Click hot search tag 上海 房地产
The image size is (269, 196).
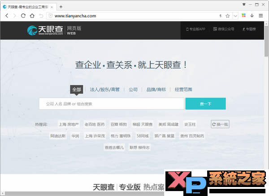click(x=69, y=124)
